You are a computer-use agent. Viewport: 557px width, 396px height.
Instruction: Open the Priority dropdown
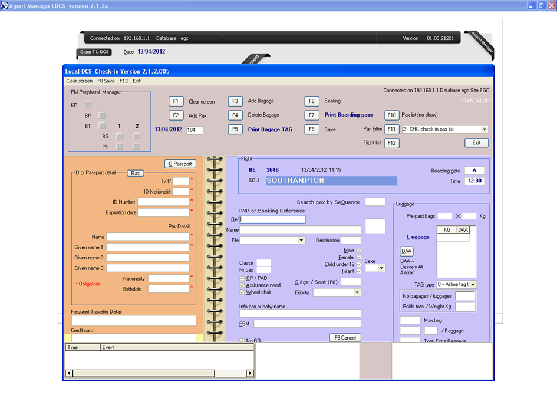(x=357, y=292)
